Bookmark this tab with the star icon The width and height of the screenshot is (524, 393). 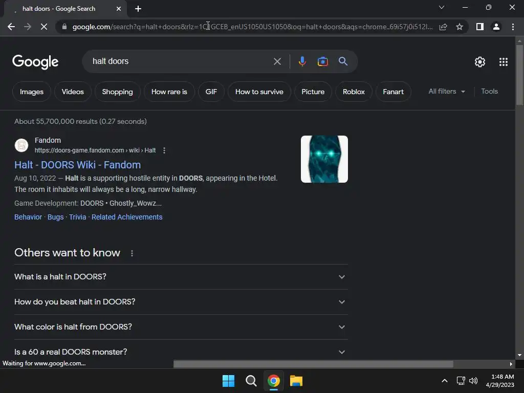tap(460, 27)
